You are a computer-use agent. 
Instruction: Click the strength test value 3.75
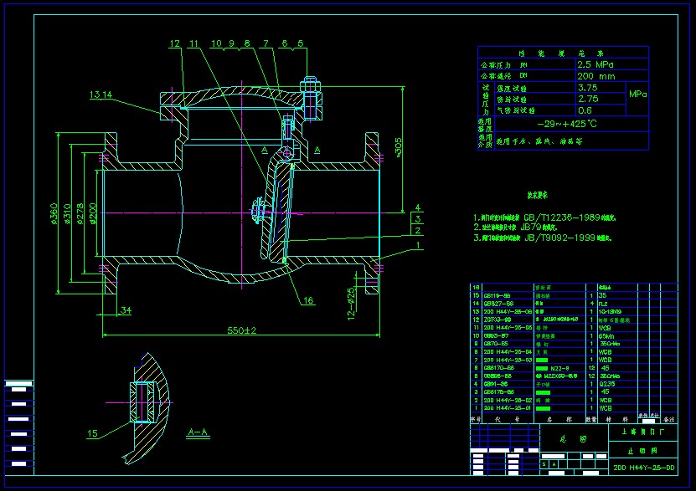588,88
